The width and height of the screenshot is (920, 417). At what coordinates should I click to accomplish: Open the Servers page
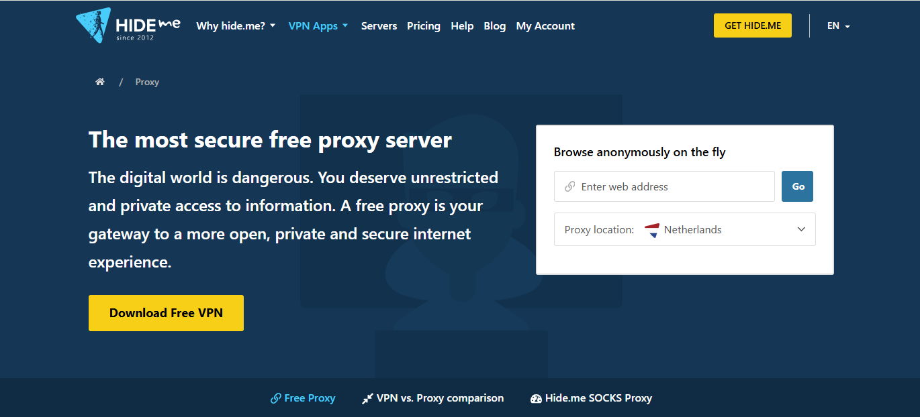tap(379, 26)
